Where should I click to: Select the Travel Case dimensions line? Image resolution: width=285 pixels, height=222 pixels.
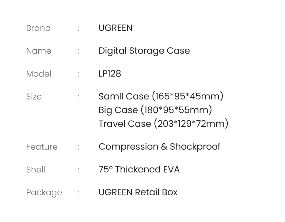(x=163, y=124)
